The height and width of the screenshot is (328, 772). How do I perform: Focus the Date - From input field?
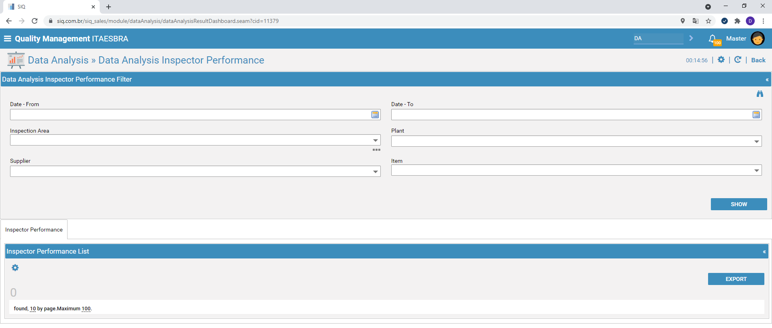coord(190,115)
